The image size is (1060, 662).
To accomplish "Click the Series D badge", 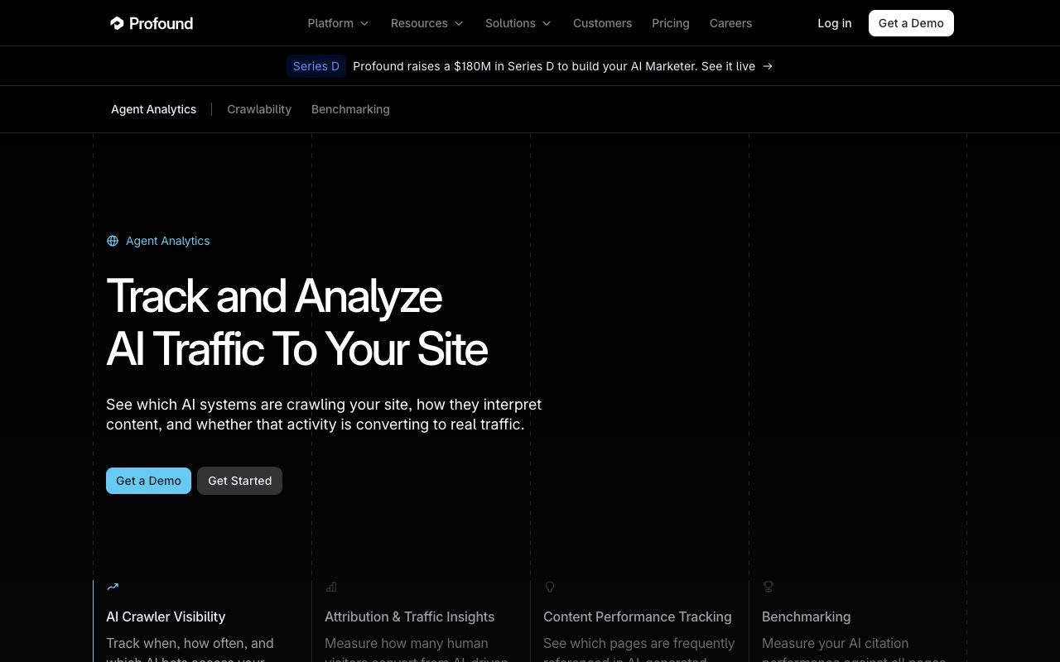I will tap(316, 66).
